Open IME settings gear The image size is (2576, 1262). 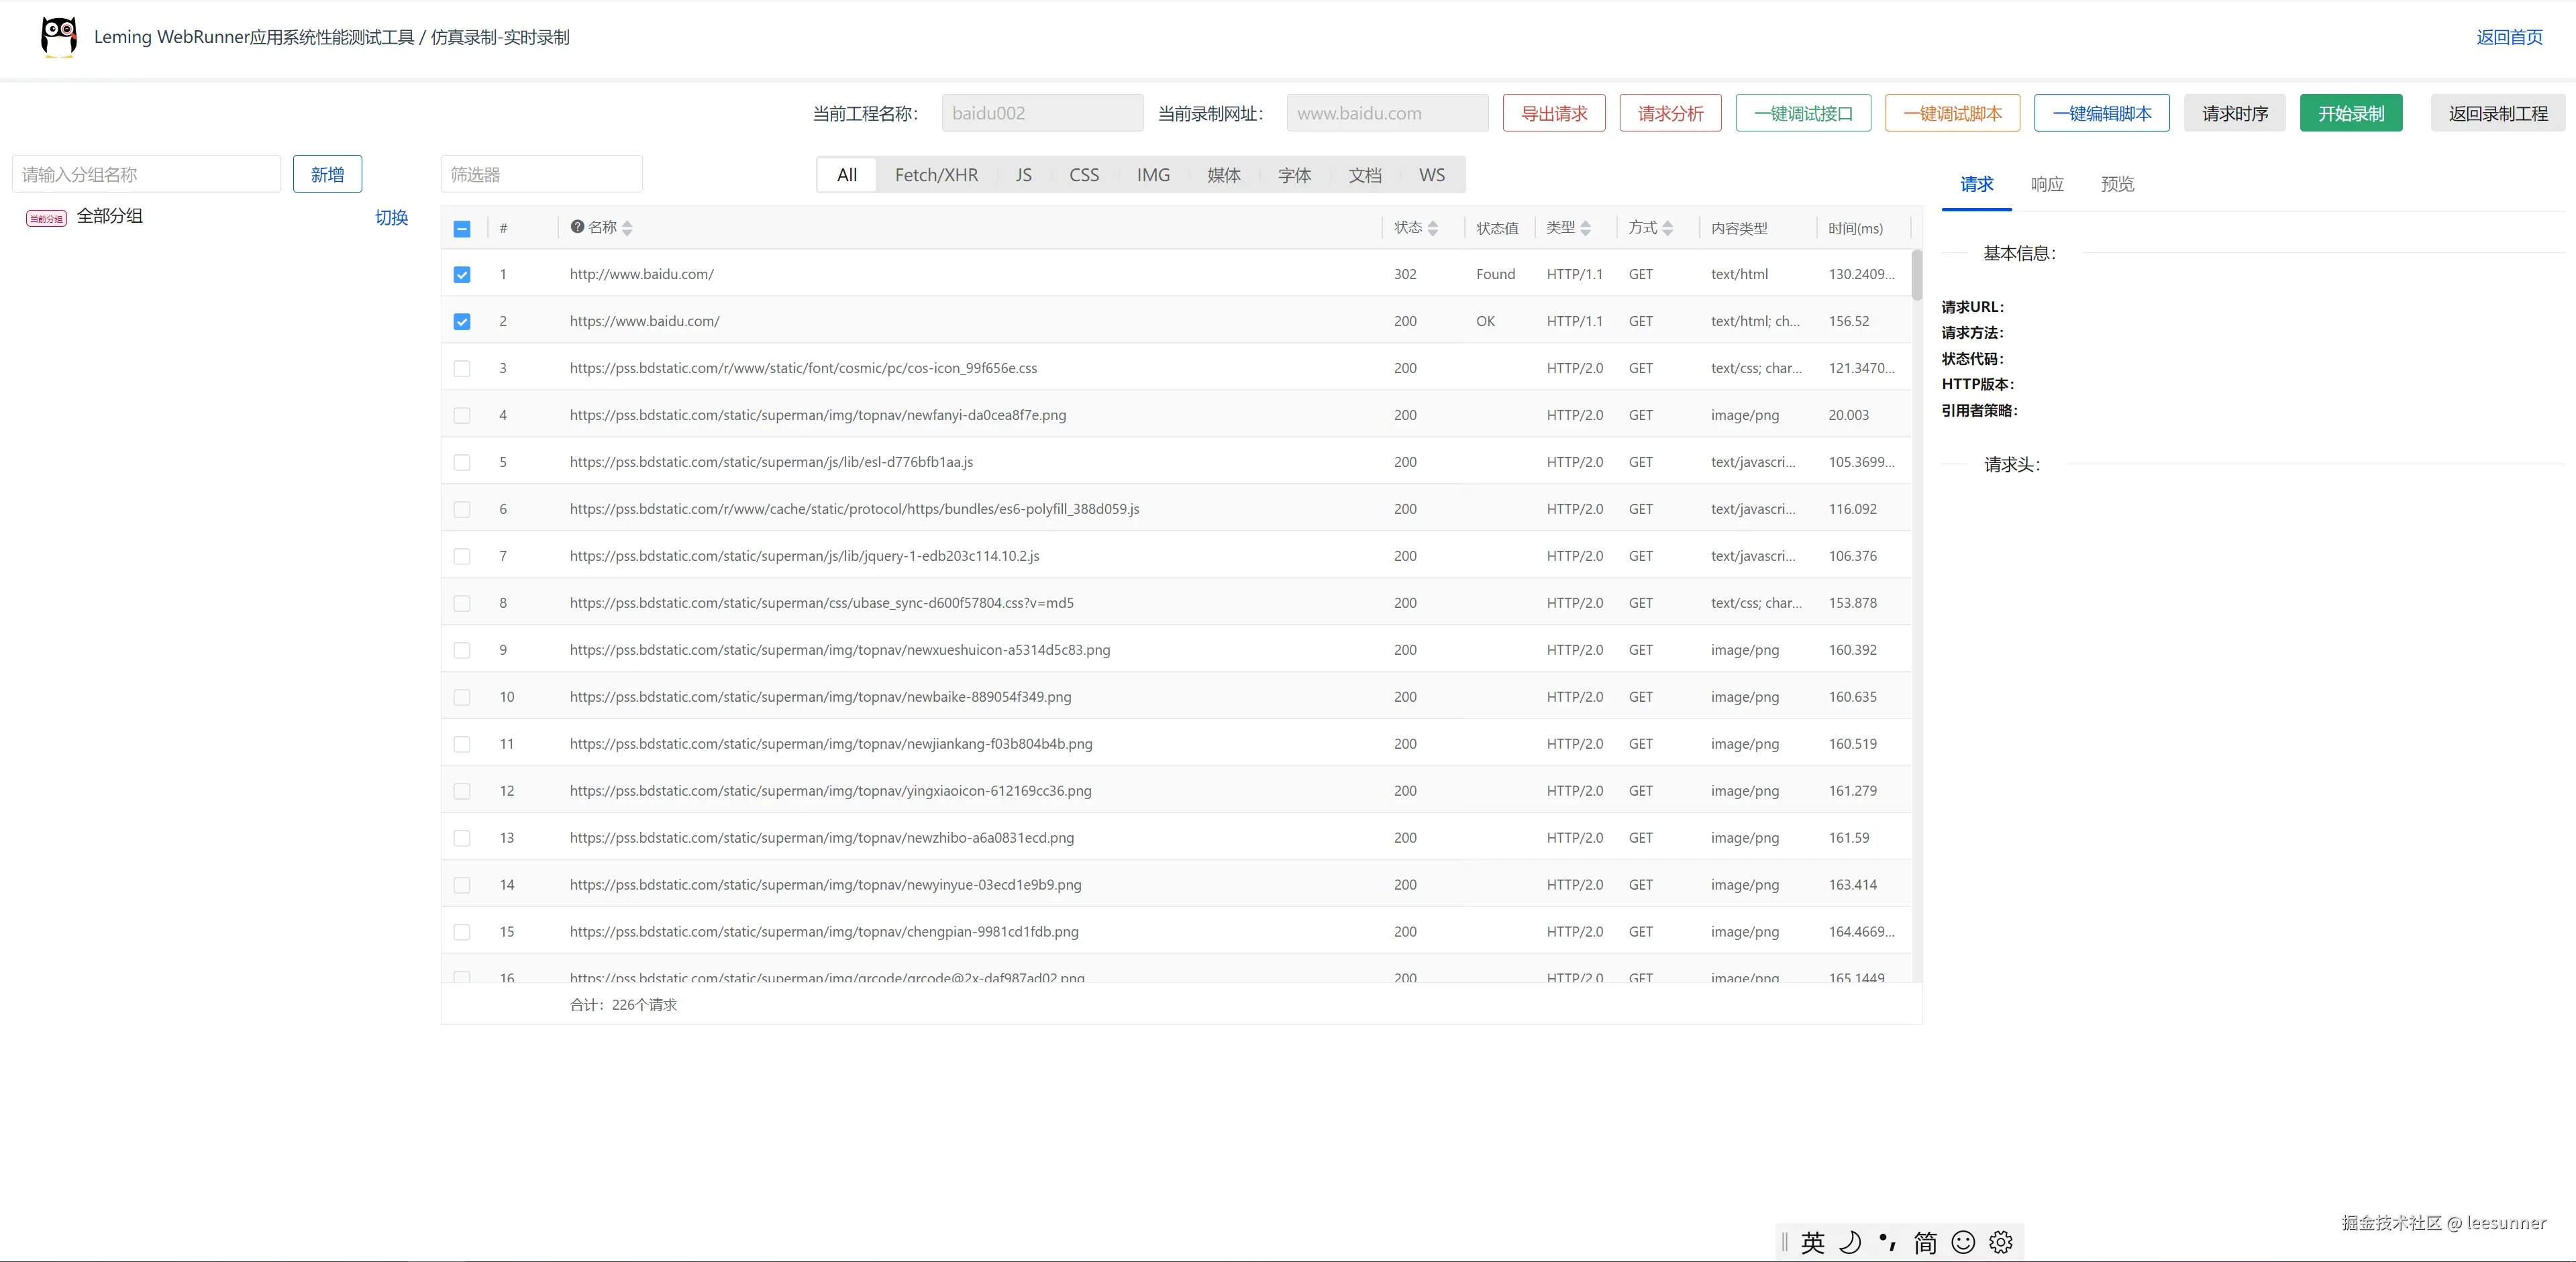click(x=2001, y=1242)
